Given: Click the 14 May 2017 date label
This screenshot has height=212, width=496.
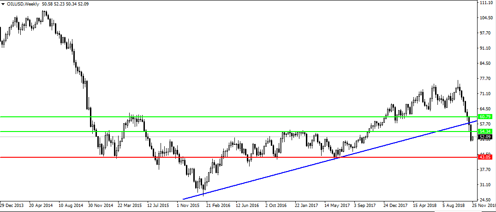Looking at the screenshot, I should tap(336, 206).
